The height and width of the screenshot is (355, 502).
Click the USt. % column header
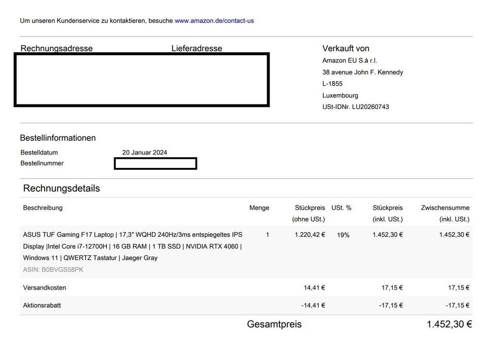[341, 208]
